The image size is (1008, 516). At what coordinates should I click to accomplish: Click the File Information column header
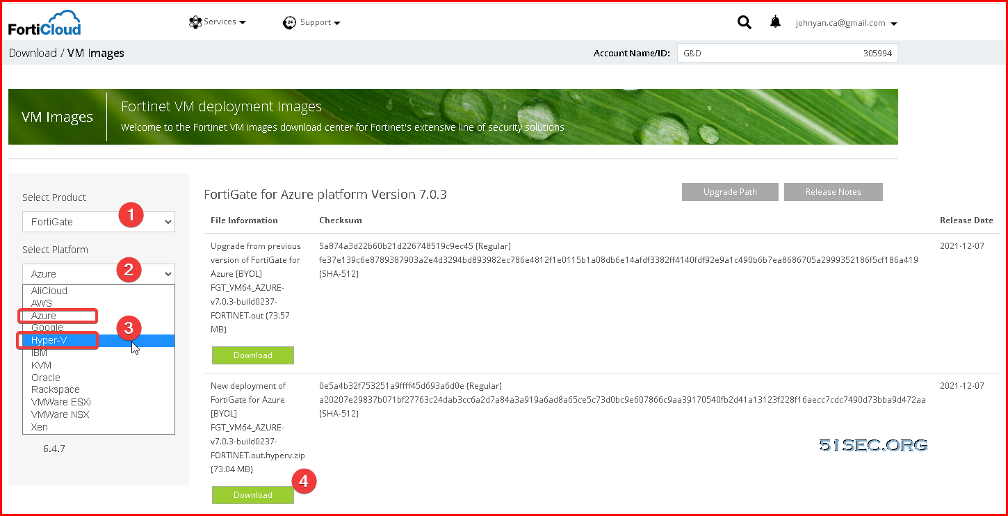(x=244, y=220)
